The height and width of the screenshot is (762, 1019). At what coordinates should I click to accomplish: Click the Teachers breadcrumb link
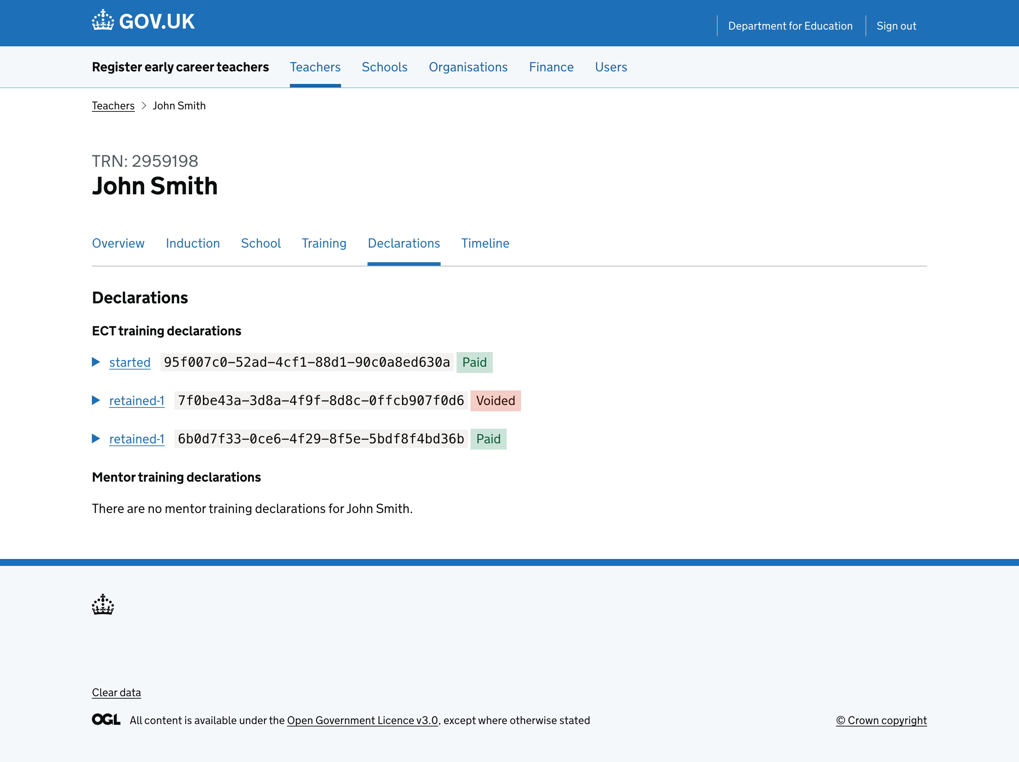tap(113, 106)
